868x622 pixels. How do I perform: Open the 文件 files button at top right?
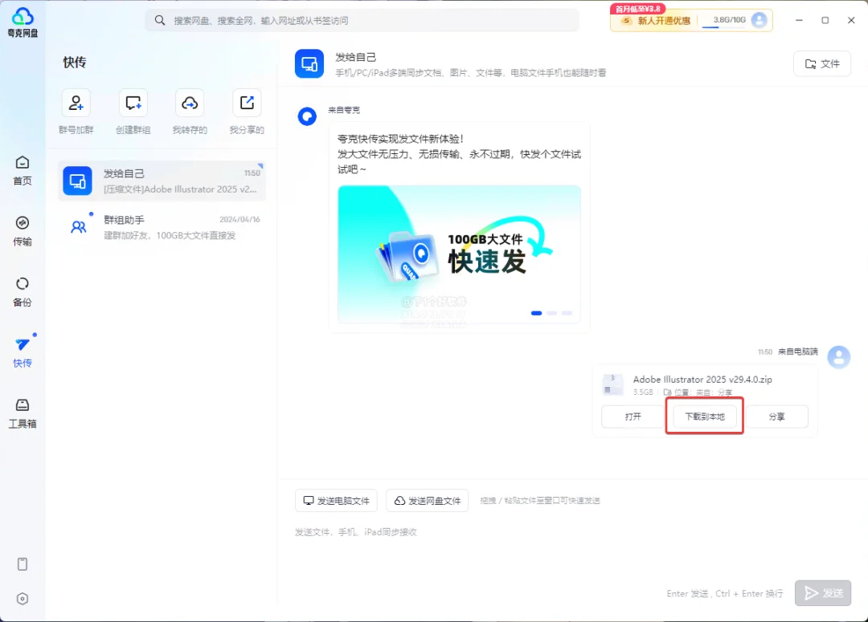822,63
